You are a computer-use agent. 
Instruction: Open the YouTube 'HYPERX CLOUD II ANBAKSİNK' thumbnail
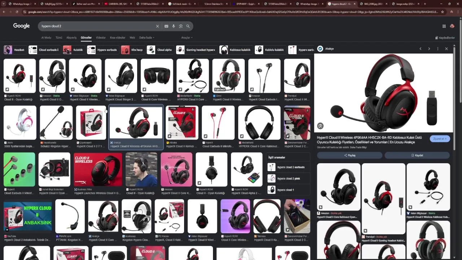tap(28, 216)
